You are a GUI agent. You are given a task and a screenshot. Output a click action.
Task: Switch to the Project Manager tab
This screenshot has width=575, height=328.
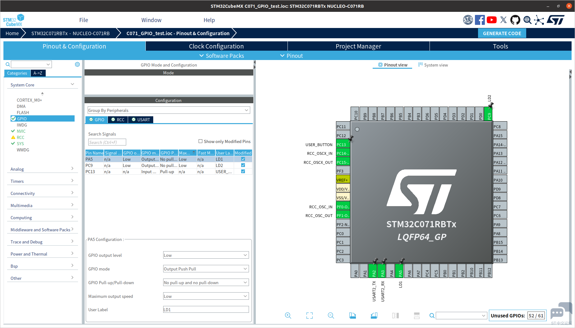358,46
